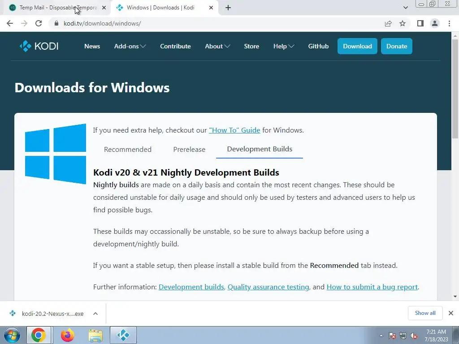Launch Firefox from the taskbar
This screenshot has height=344, width=459.
pos(67,335)
